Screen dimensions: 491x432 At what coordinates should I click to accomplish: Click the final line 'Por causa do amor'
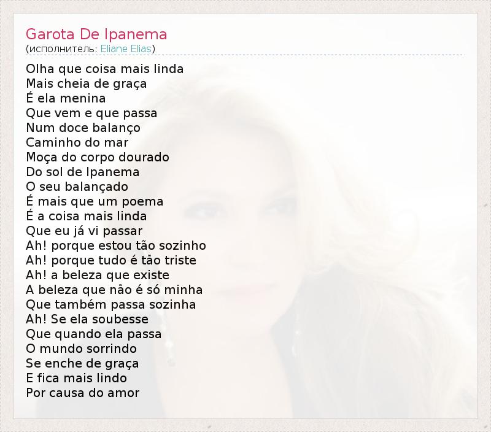pyautogui.click(x=83, y=393)
